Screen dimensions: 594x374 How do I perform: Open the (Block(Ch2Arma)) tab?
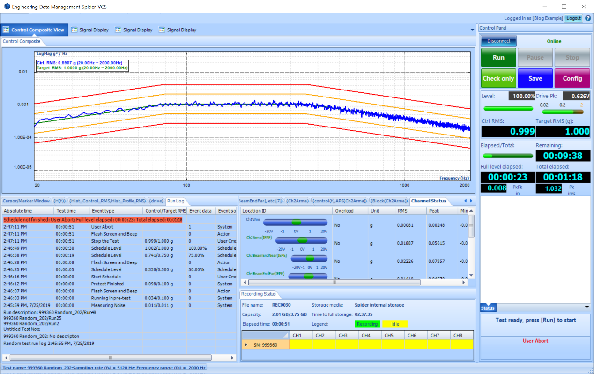coord(389,201)
